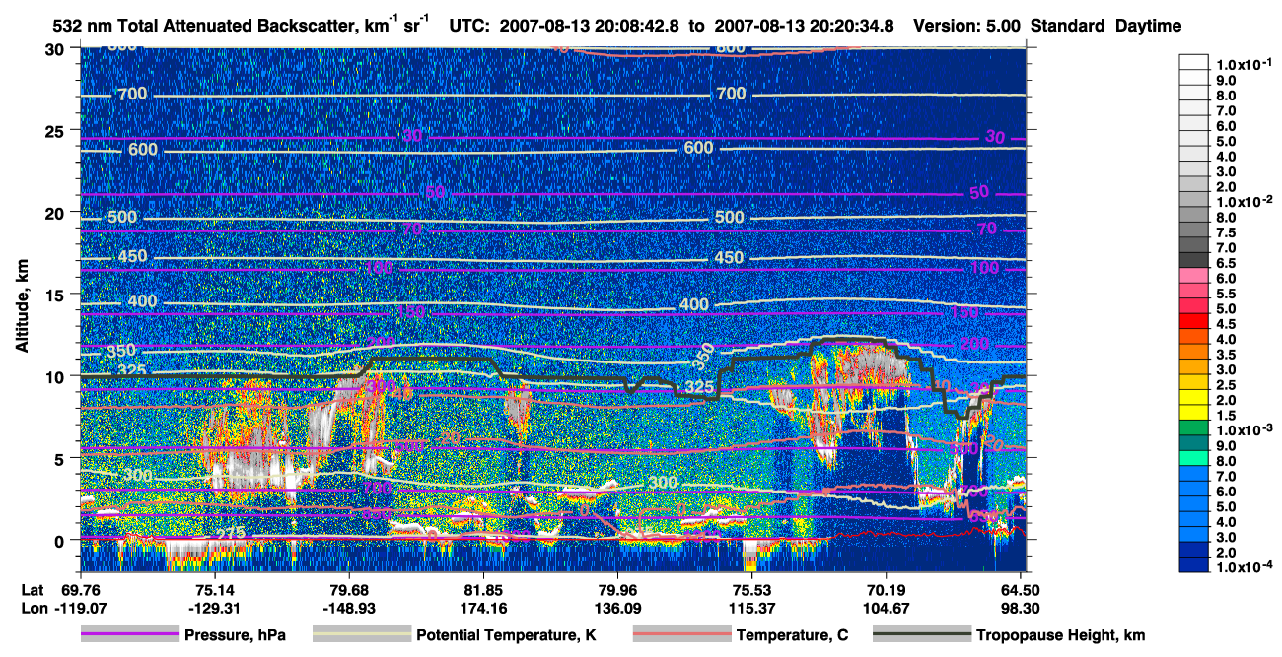Click latitude value '75.14'
This screenshot has height=657, width=1282.
tap(214, 590)
